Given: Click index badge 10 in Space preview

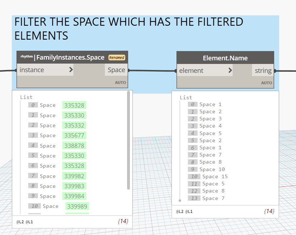Looking at the screenshot, I should (34, 206).
